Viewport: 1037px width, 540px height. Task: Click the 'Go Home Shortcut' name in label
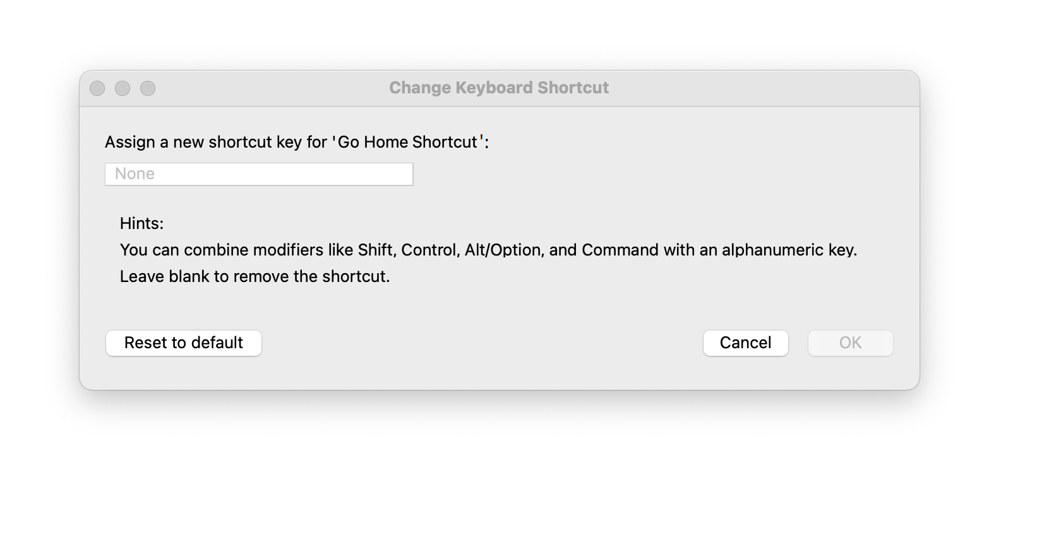coord(407,142)
